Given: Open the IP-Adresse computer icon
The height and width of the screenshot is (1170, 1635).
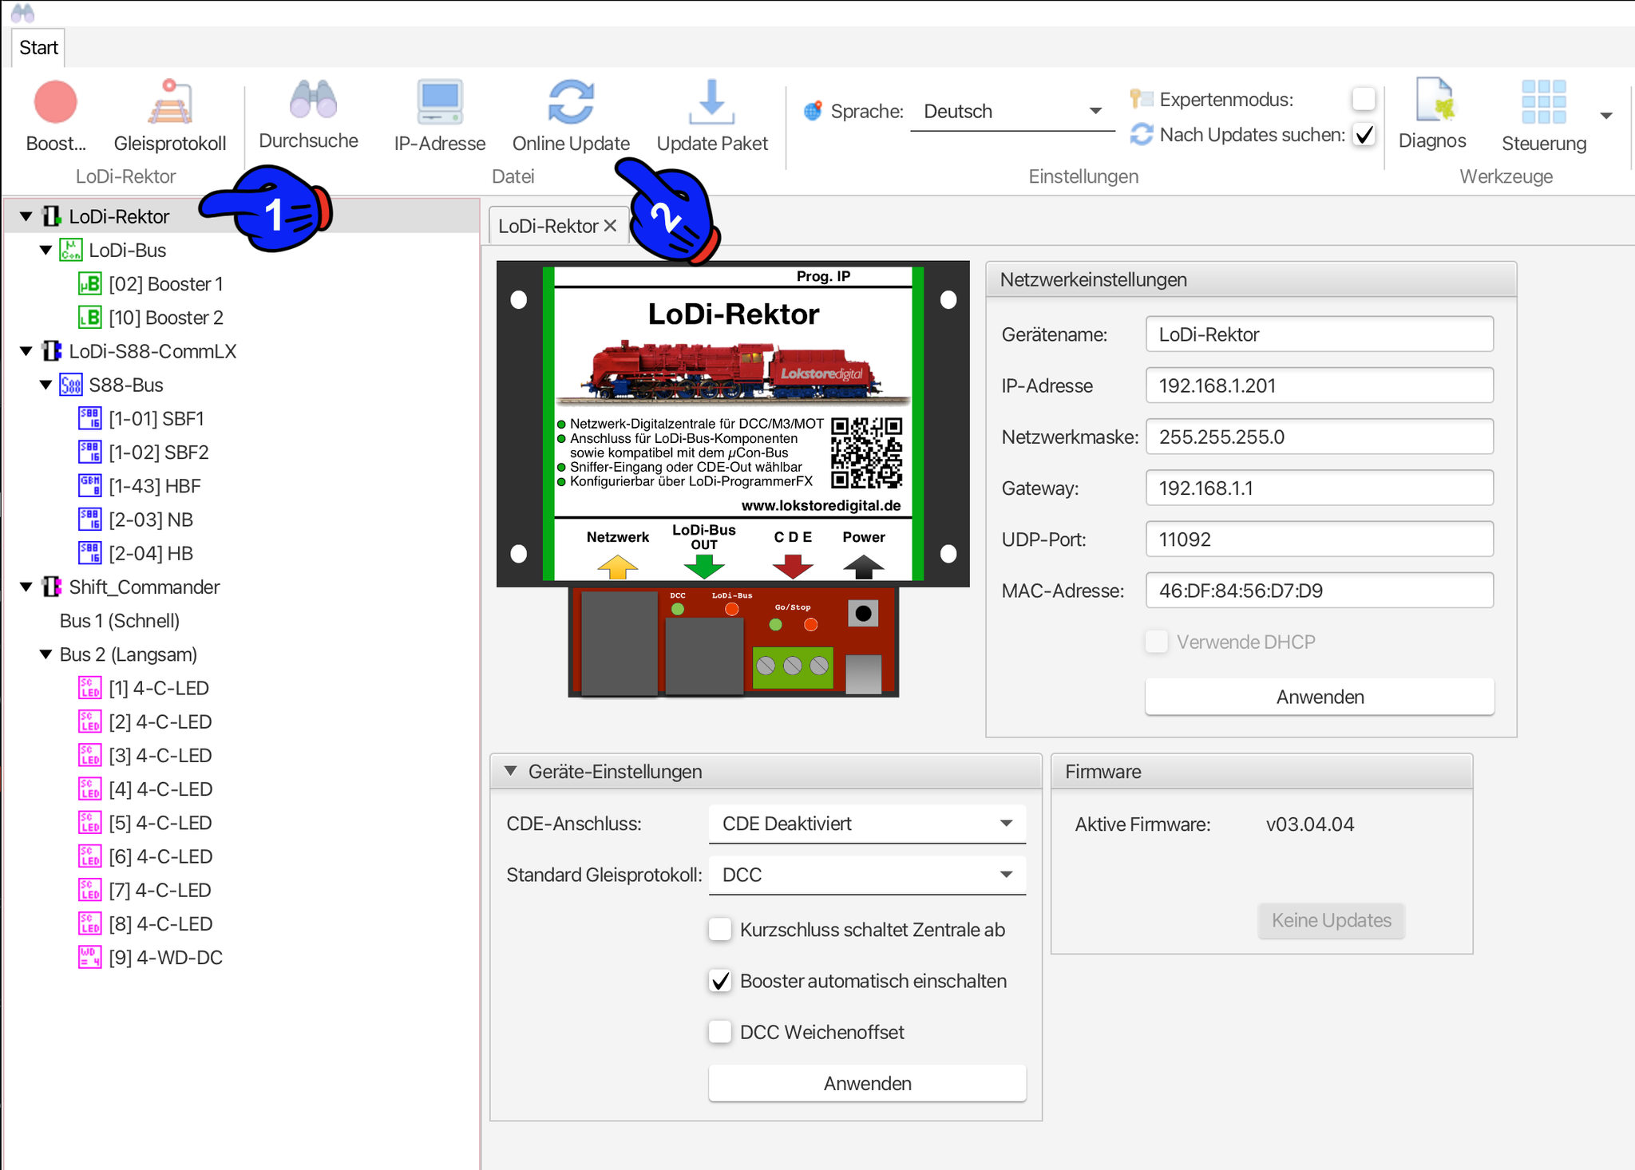Looking at the screenshot, I should (x=439, y=103).
